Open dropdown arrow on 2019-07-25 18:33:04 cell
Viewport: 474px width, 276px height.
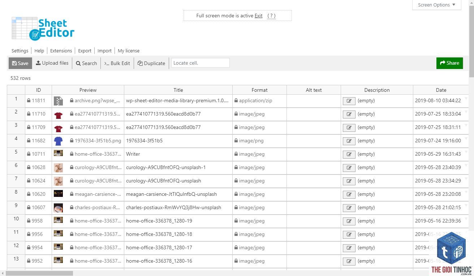pos(466,112)
